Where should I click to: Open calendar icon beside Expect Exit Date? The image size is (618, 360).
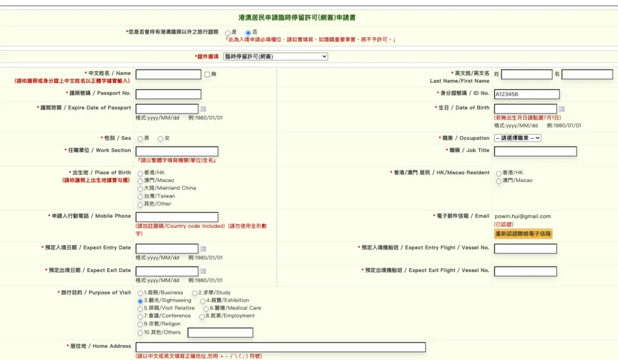tap(203, 271)
